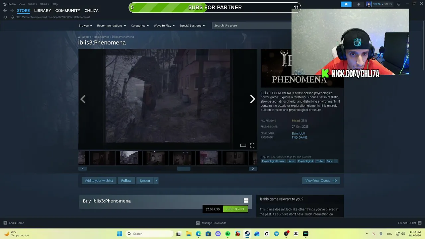Screen dimensions: 425x239
Task: Show hidden system tray icons chevron
Action: [x=367, y=234]
